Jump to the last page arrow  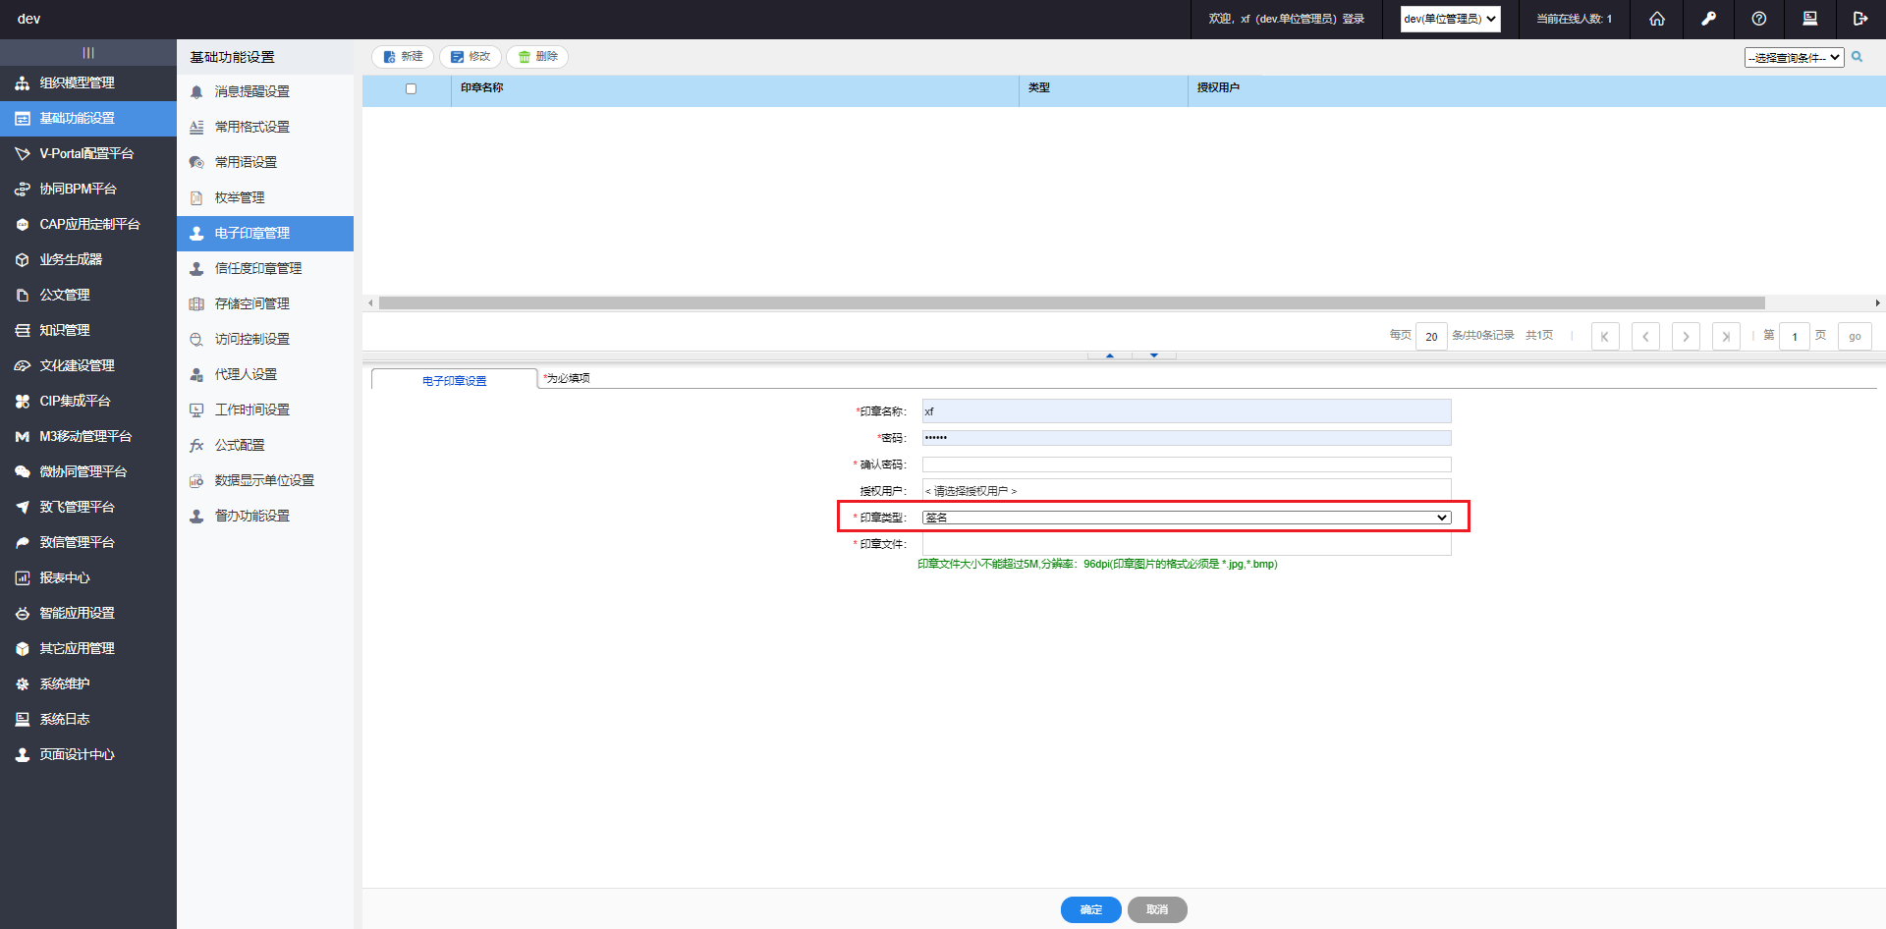click(1726, 337)
